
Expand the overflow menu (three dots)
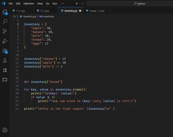coord(63,4)
